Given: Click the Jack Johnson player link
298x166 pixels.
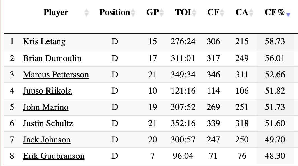Looking at the screenshot, I should coord(46,140).
